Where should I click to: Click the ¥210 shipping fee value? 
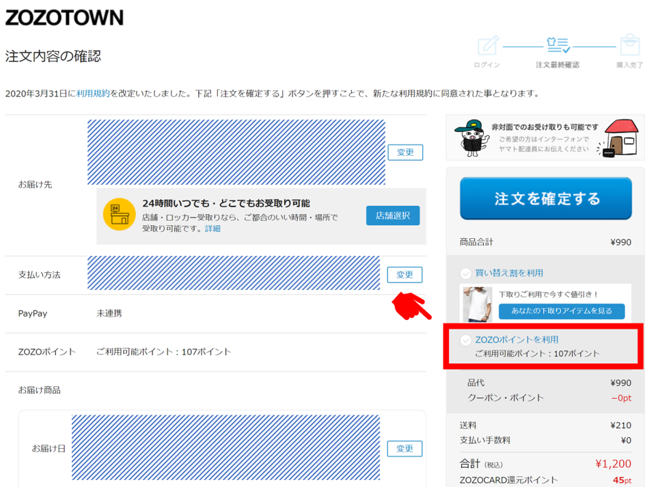click(x=620, y=425)
